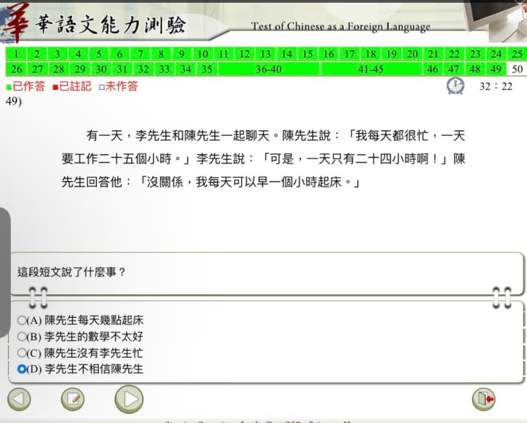Click the exit test door icon

[x=484, y=399]
